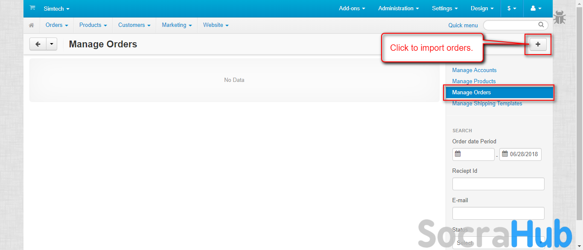This screenshot has height=250, width=583.
Task: Open the dropdown caret beside back arrow
Action: pos(52,44)
